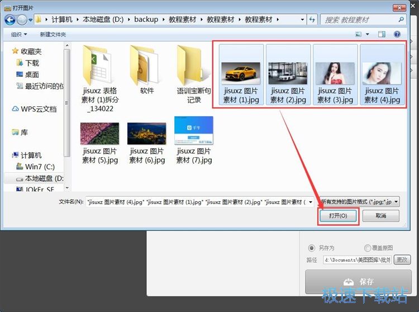
Task: Click the help question mark icon
Action: pos(397,34)
